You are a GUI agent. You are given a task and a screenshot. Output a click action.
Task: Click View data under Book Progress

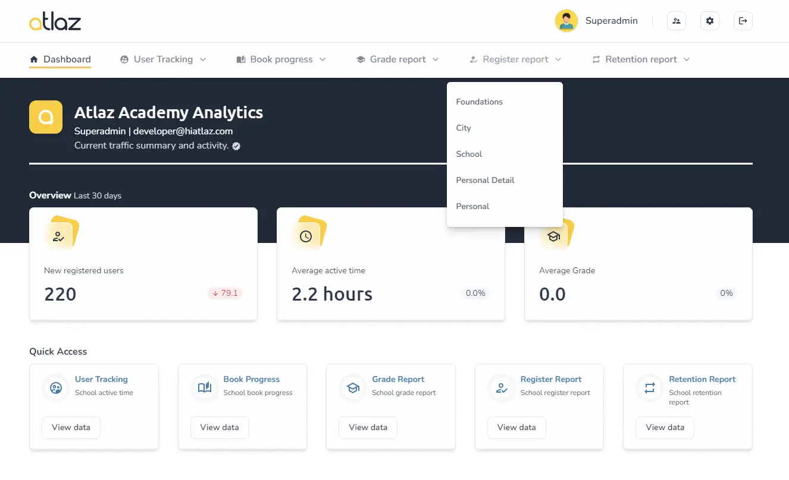coord(220,427)
